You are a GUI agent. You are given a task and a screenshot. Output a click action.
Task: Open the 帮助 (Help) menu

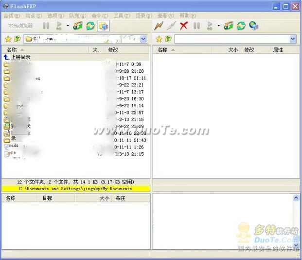pyautogui.click(x=188, y=16)
